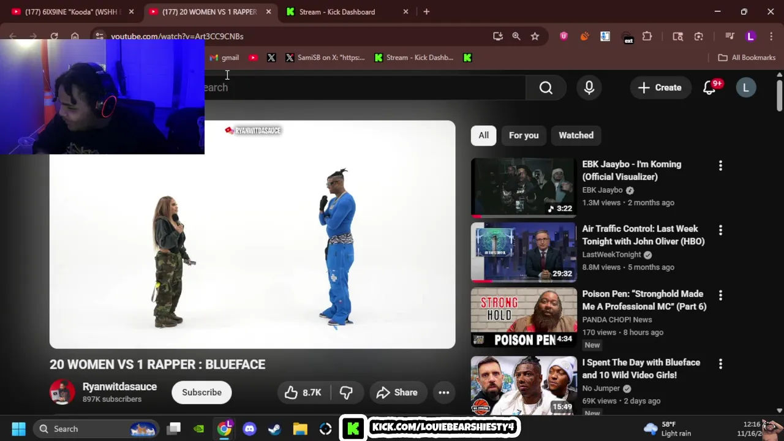This screenshot has width=784, height=441.
Task: Switch to the 6IX9INE Kooda tab
Action: click(x=72, y=12)
